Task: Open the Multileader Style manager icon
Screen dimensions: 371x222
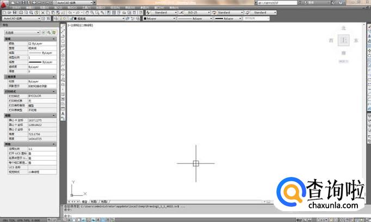Action: pyautogui.click(x=248, y=12)
